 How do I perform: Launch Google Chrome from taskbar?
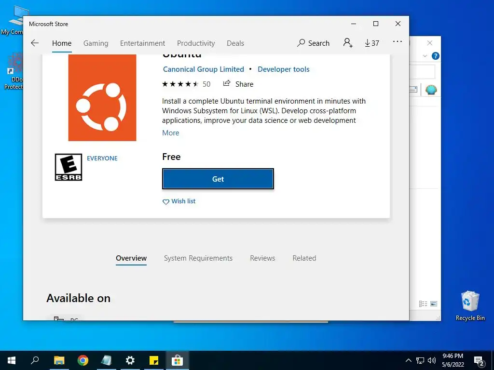point(83,360)
